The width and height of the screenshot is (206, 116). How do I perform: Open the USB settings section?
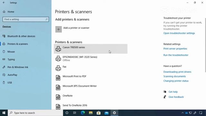(x=10, y=82)
